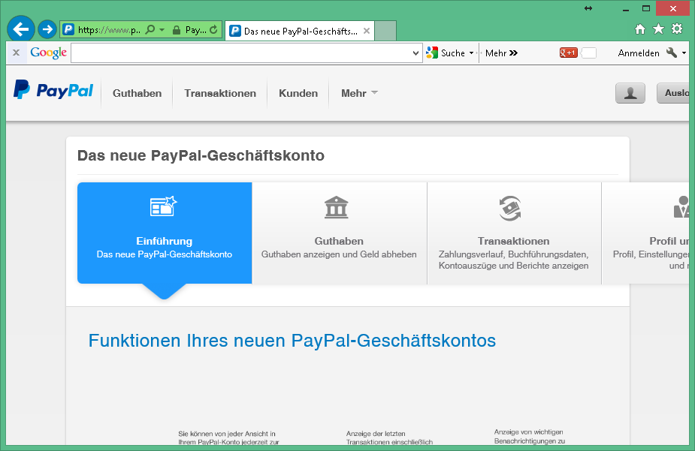Open the Suche button dropdown arrow

coord(471,53)
